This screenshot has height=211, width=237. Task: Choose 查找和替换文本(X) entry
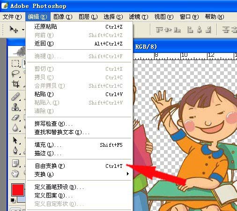coord(79,132)
